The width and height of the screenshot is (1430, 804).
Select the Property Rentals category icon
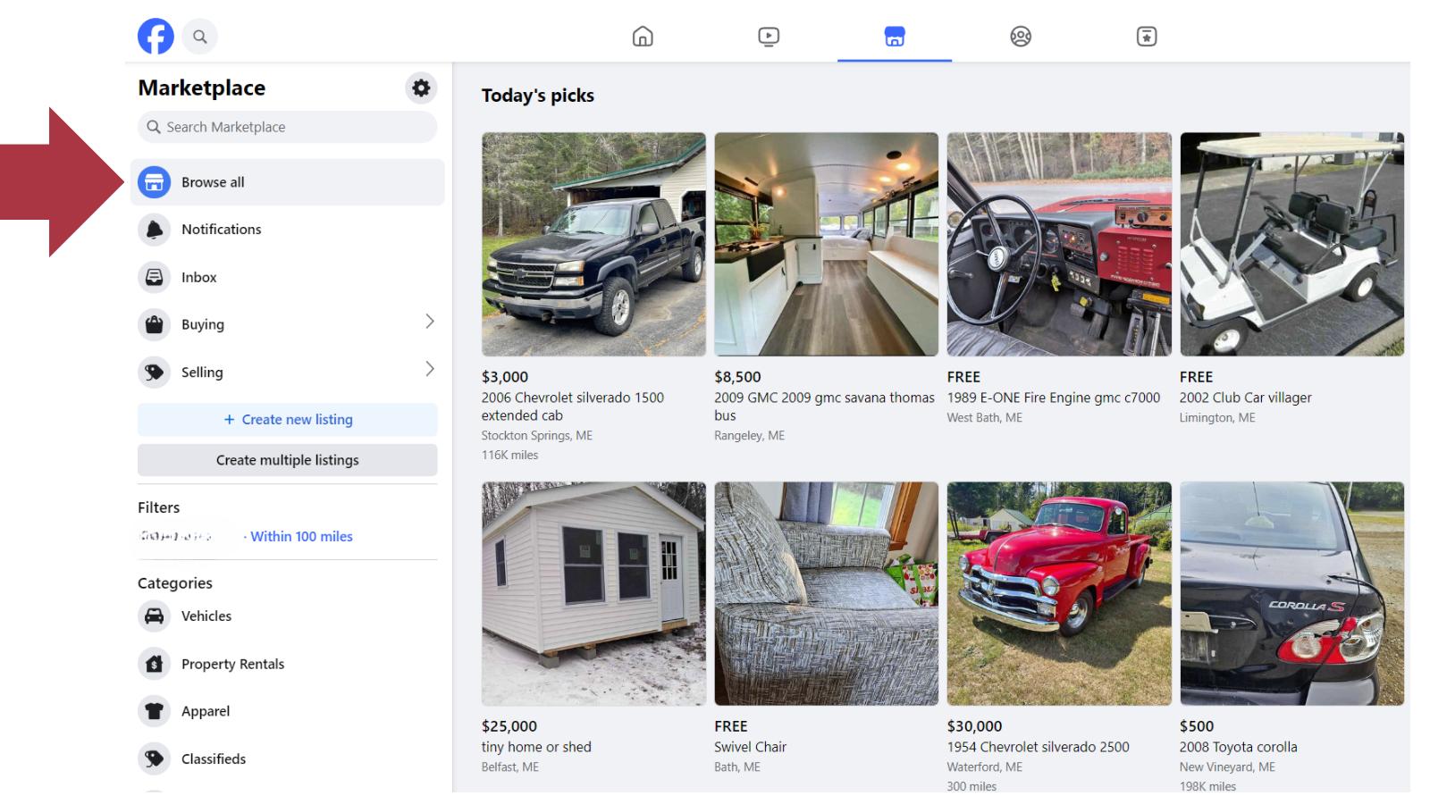coord(153,663)
